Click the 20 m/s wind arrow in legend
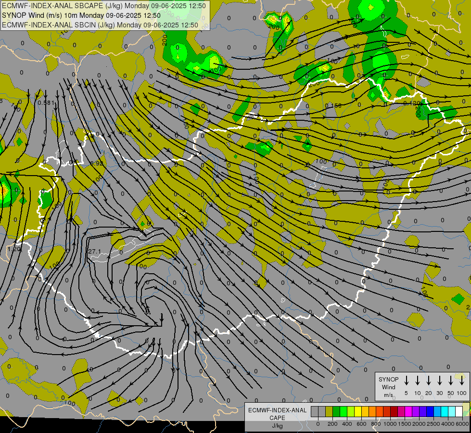This screenshot has height=433, width=471. tap(429, 380)
